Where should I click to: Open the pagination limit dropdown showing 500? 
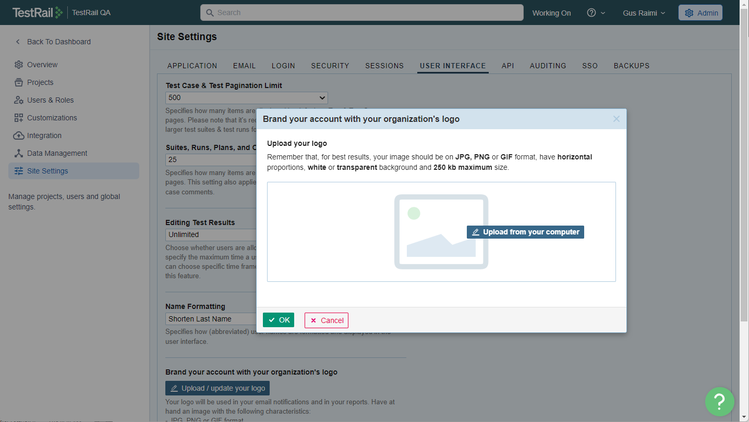pyautogui.click(x=246, y=97)
